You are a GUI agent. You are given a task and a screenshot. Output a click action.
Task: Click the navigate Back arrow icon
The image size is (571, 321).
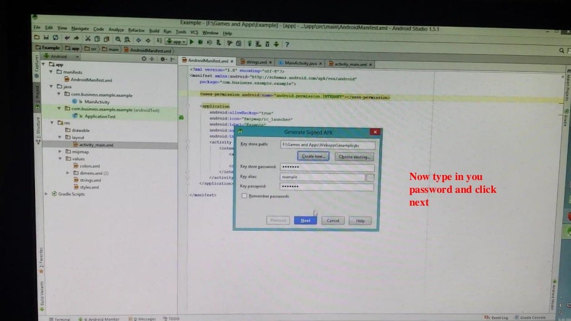click(138, 40)
